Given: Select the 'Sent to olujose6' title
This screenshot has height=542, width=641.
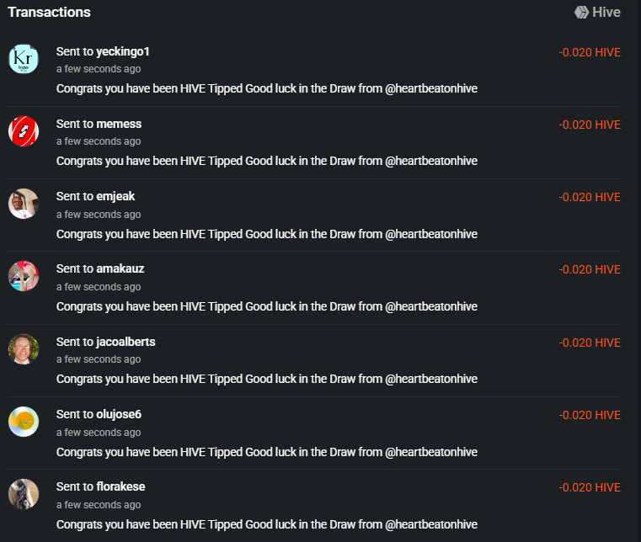Looking at the screenshot, I should point(99,414).
